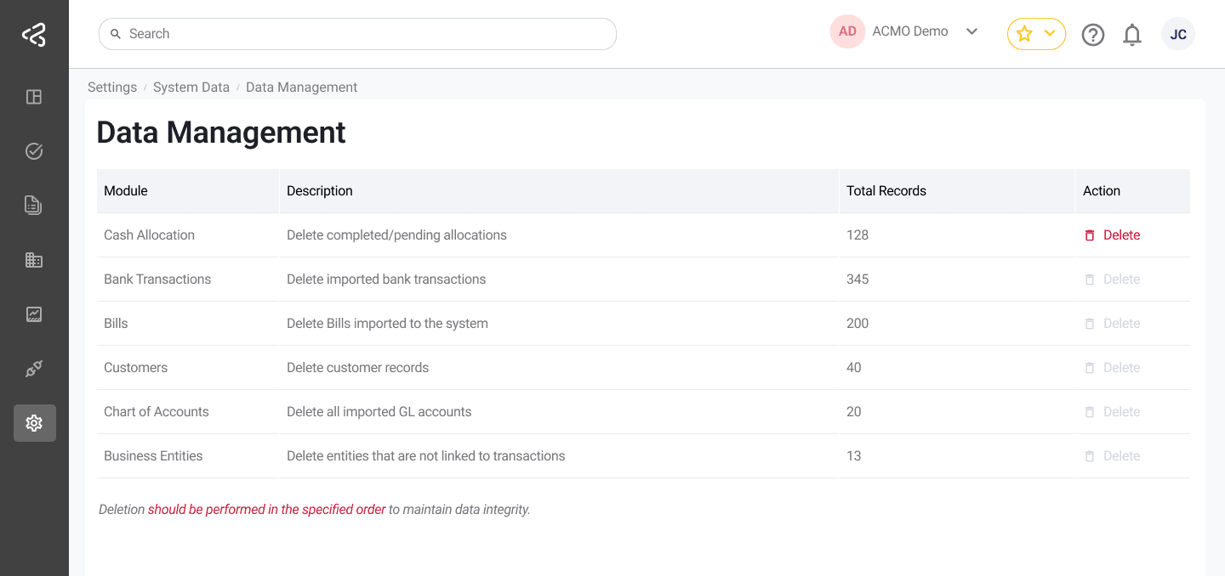Navigate to the System Data breadcrumb
Viewport: 1225px width, 576px height.
click(191, 87)
